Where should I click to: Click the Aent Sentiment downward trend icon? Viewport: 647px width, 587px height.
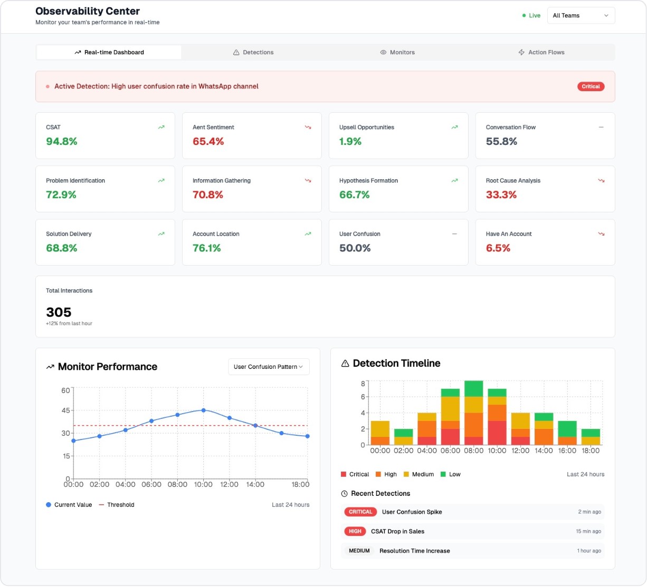tap(308, 127)
